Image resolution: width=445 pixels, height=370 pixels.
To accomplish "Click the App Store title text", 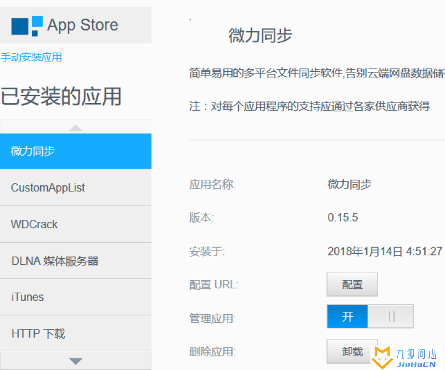I will pos(83,25).
